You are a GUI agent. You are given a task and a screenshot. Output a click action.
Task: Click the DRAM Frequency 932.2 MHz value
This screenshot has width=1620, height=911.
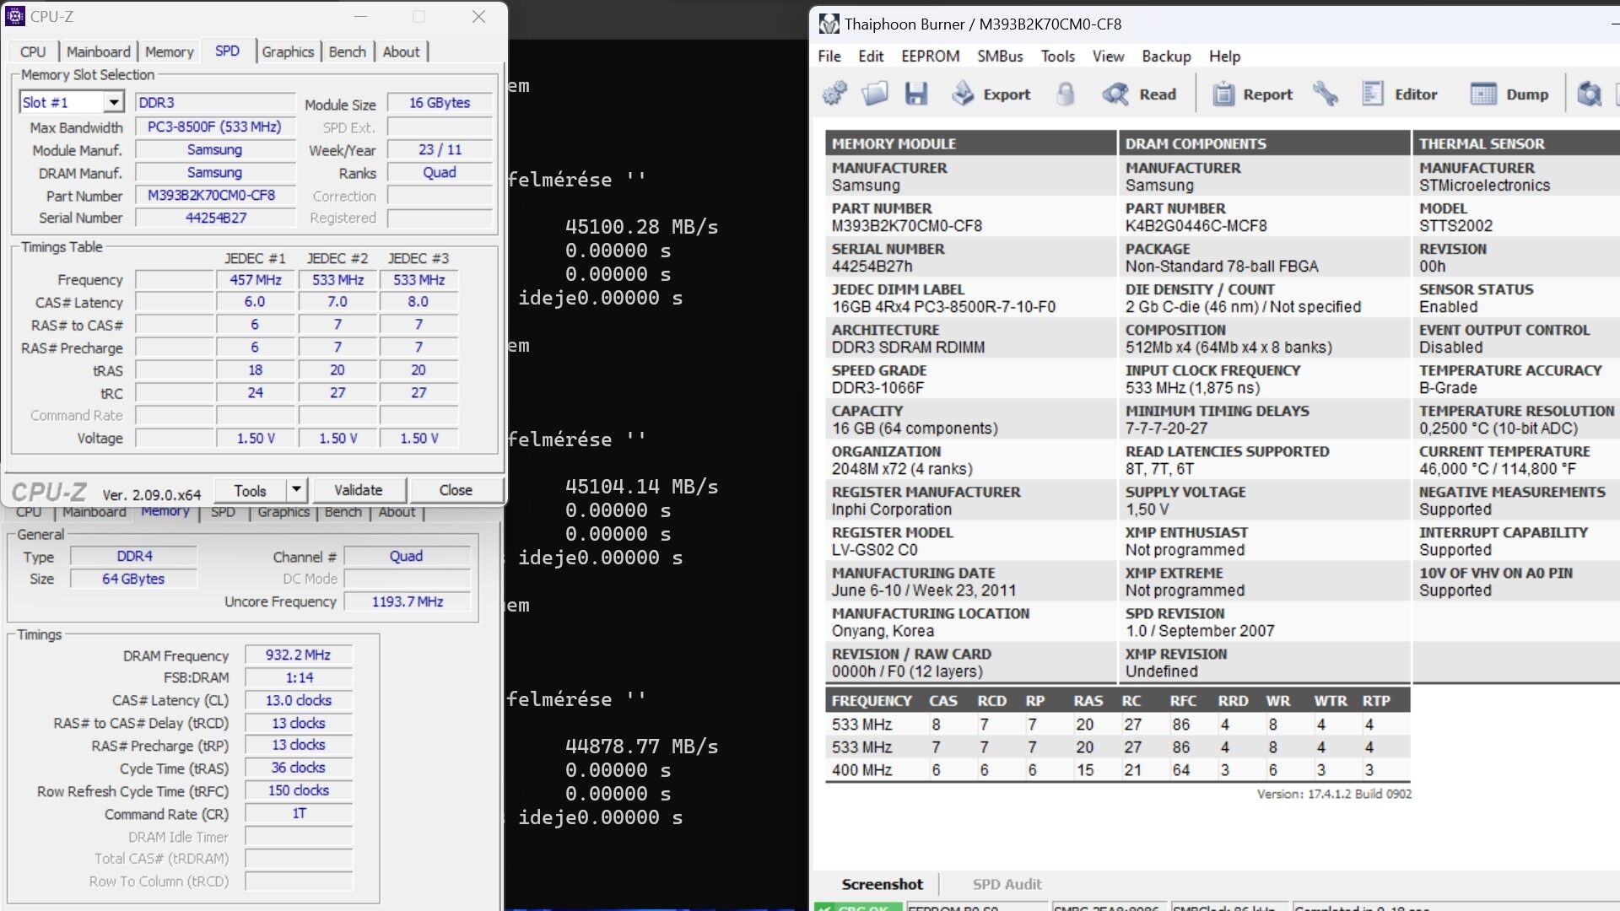(x=298, y=655)
